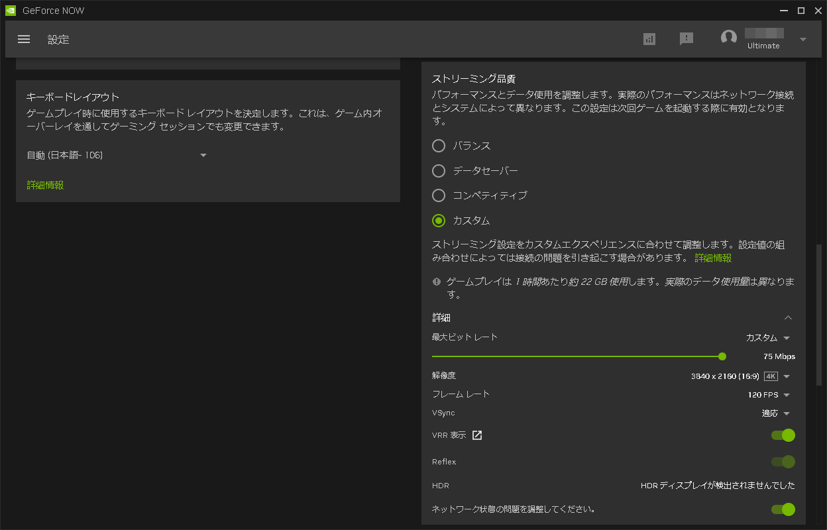This screenshot has width=827, height=530.
Task: Open the VRR 表示 external link icon
Action: (x=479, y=435)
